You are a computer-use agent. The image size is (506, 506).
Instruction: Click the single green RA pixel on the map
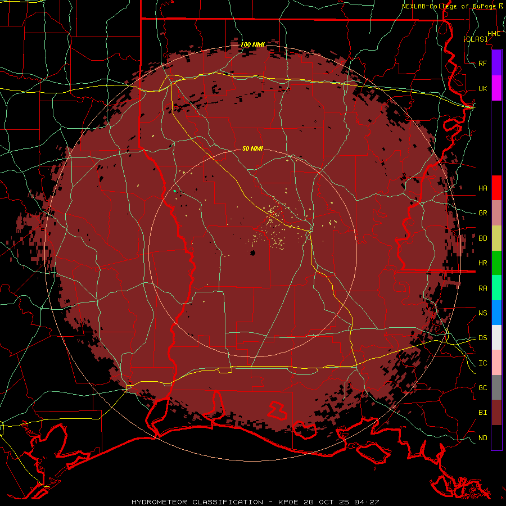(175, 191)
